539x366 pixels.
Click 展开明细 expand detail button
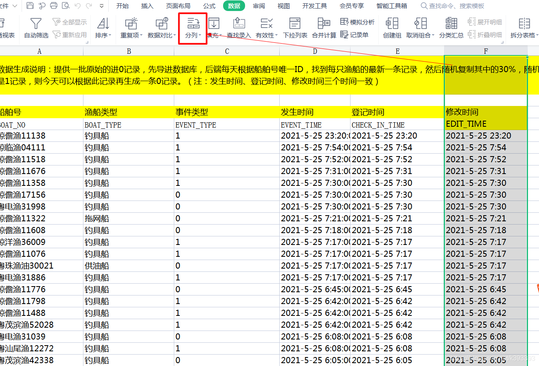[485, 22]
